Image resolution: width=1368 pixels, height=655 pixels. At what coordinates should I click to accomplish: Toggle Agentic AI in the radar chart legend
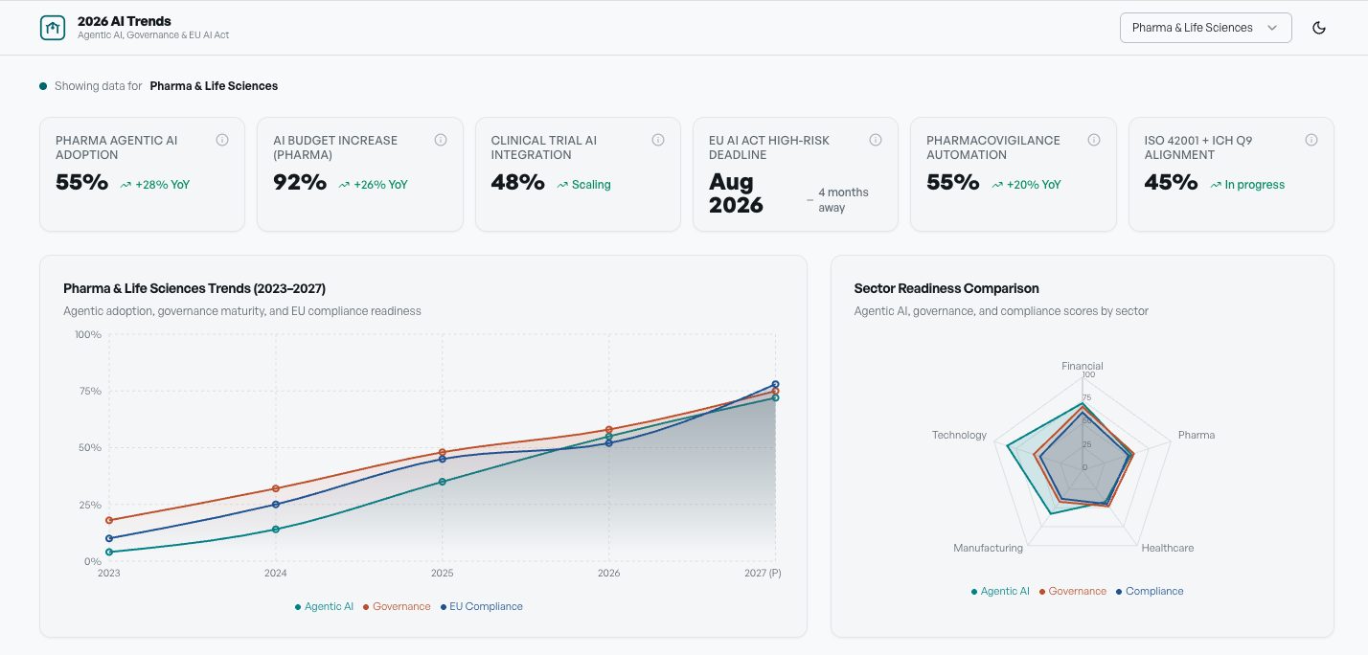[x=1000, y=591]
